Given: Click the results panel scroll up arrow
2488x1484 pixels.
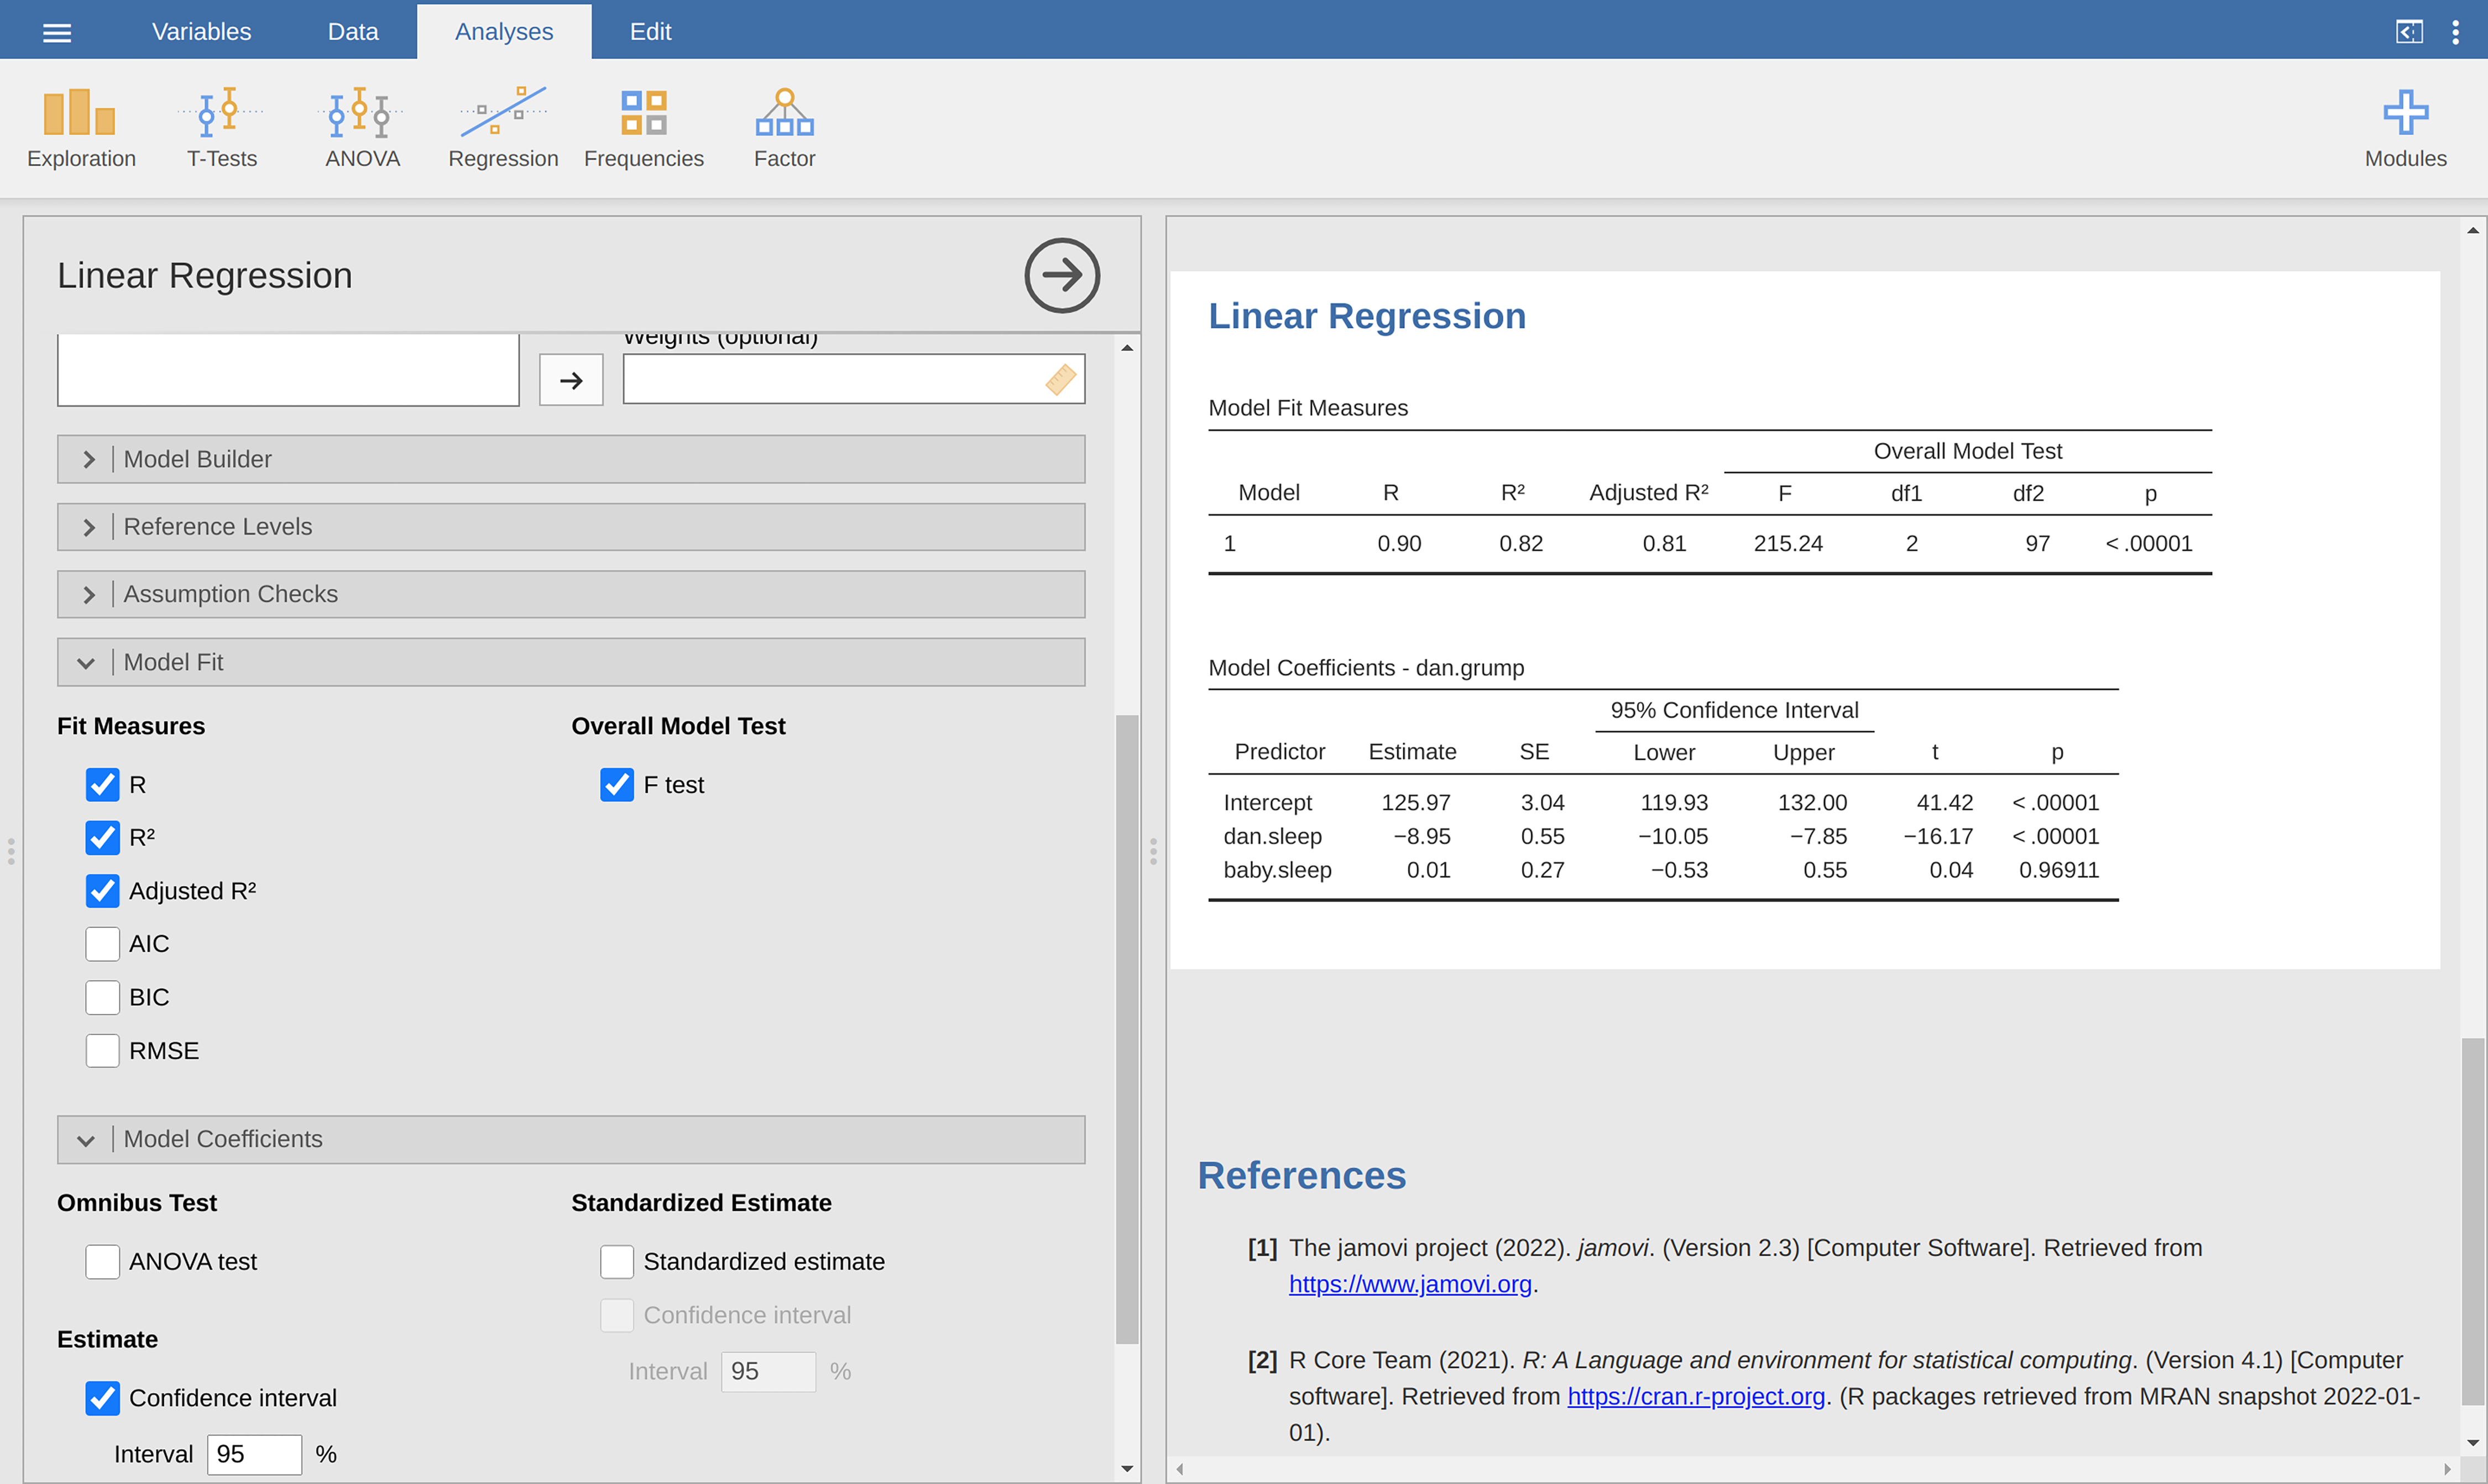Looking at the screenshot, I should [2473, 231].
